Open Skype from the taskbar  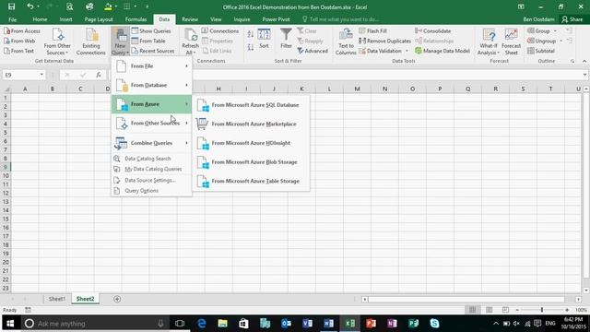434,324
